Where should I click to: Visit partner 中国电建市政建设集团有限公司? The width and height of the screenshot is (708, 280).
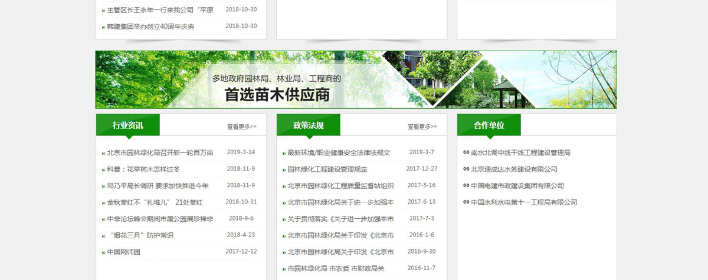point(517,186)
